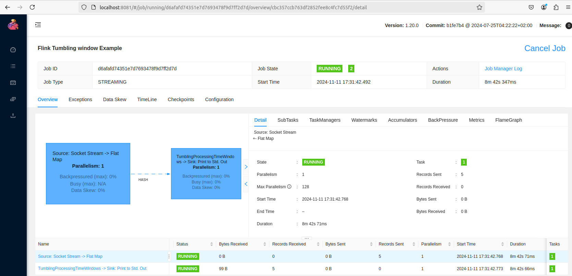The height and width of the screenshot is (276, 572).
Task: Select the Source: Socket Stream graph node
Action: [x=88, y=173]
